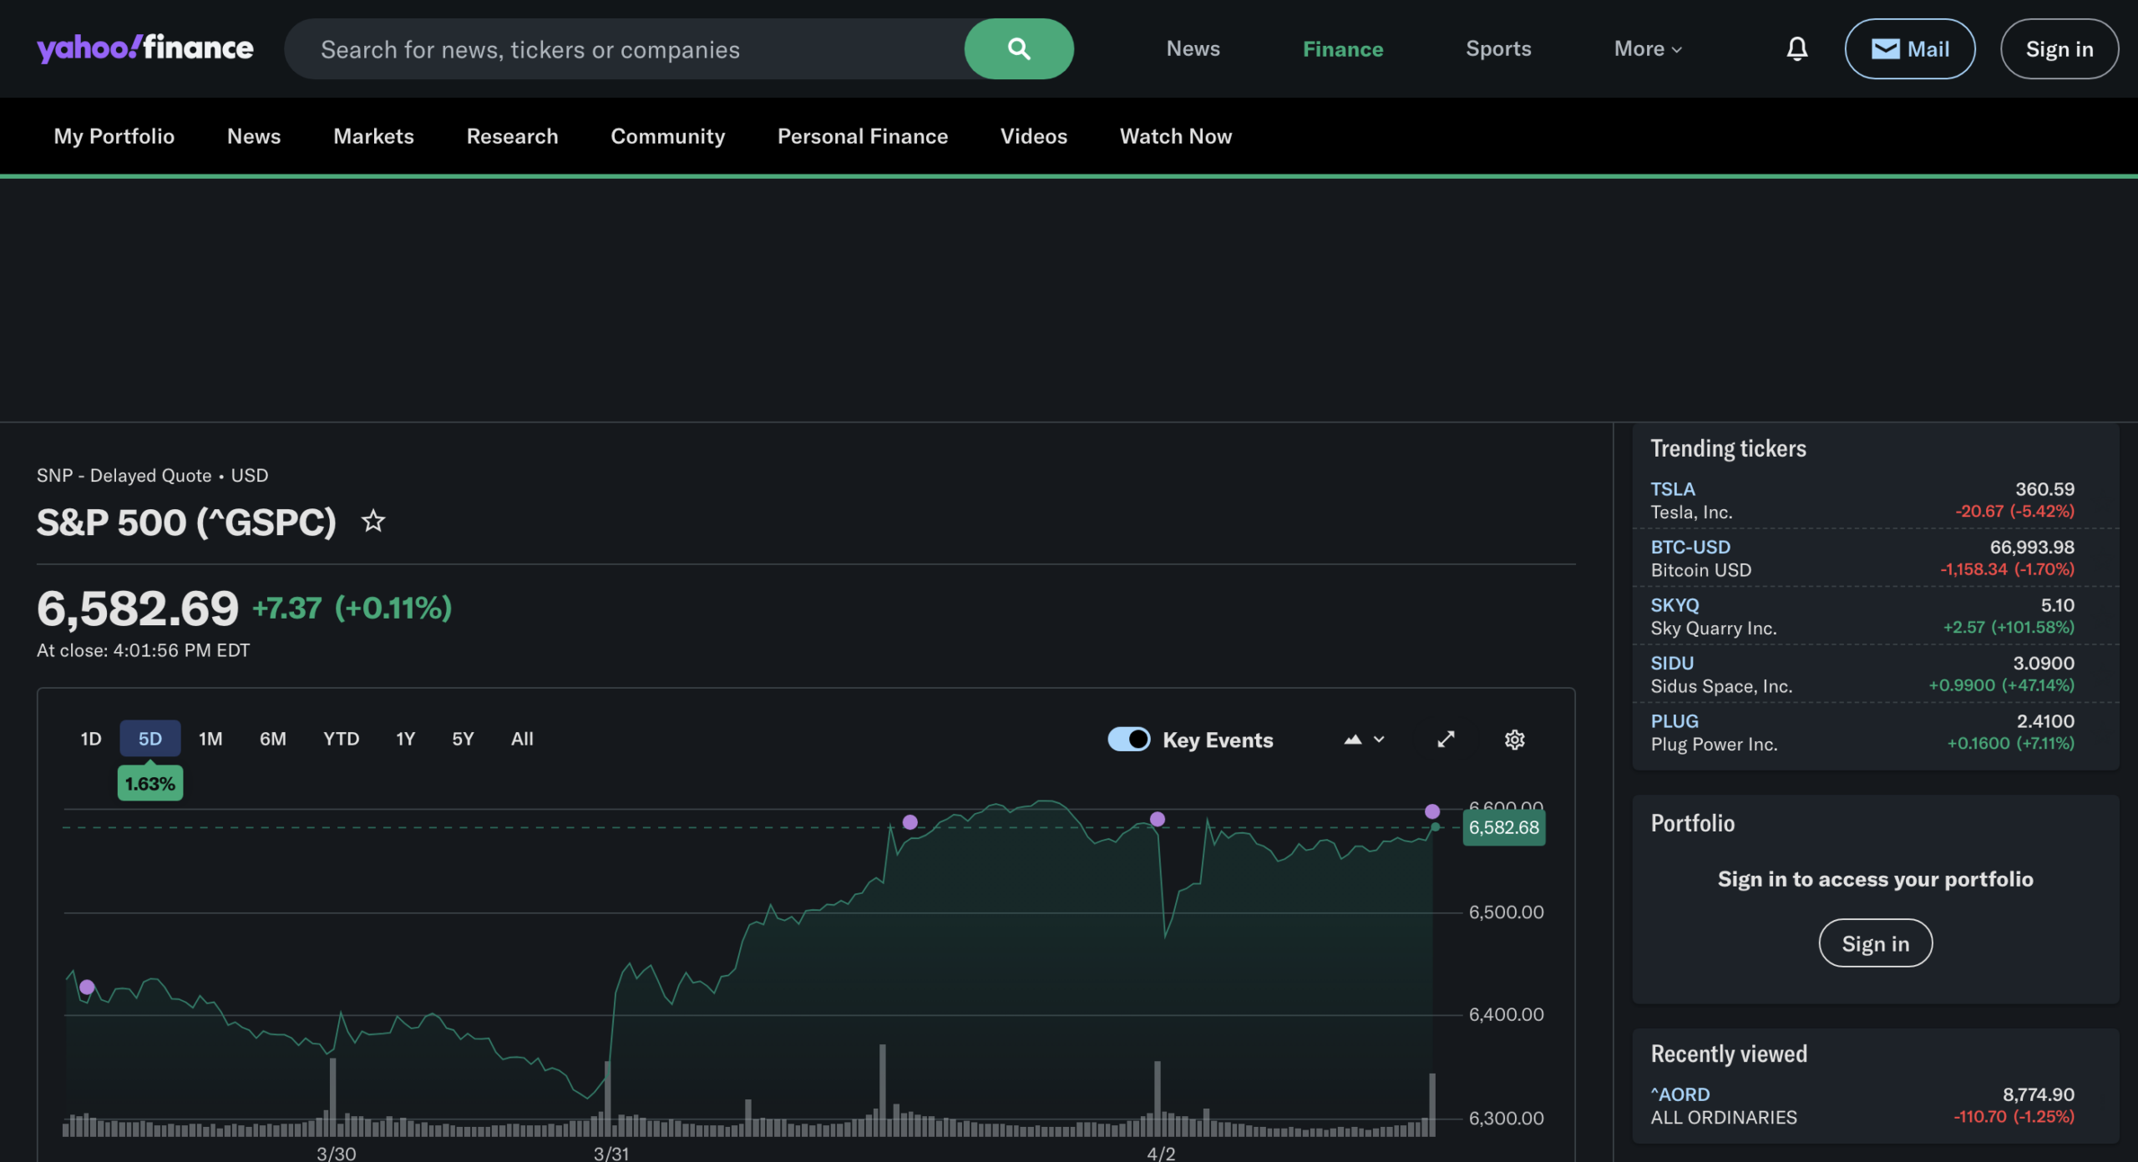The image size is (2138, 1162).
Task: Open the TSLA trending ticker link
Action: (1672, 489)
